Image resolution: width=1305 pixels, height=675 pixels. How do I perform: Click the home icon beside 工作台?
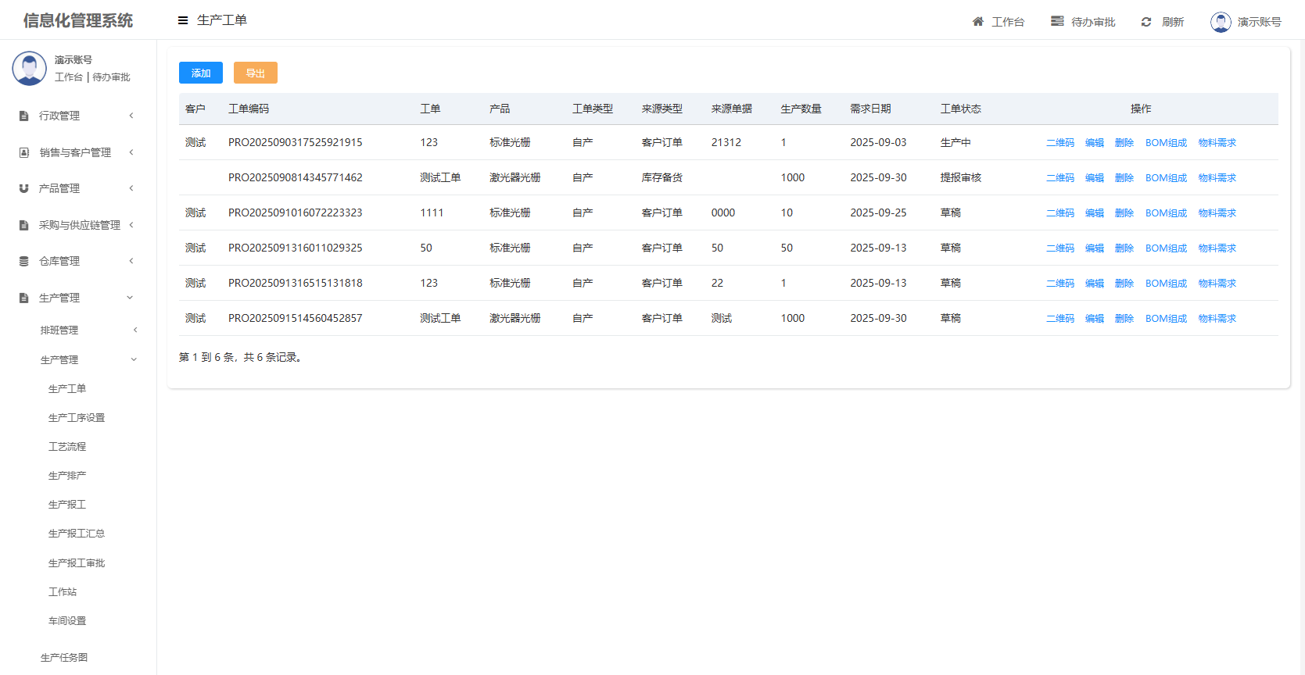pos(977,22)
